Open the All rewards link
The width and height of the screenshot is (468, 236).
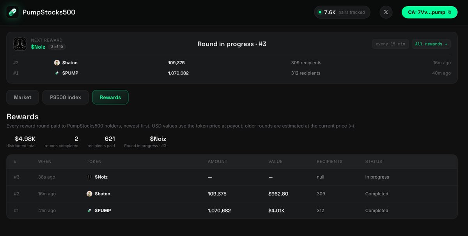tap(431, 44)
